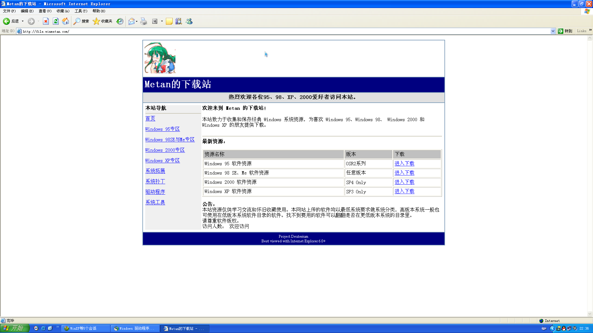Visit the 系统工具 link
Screen dimensions: 593x333
coord(155,203)
